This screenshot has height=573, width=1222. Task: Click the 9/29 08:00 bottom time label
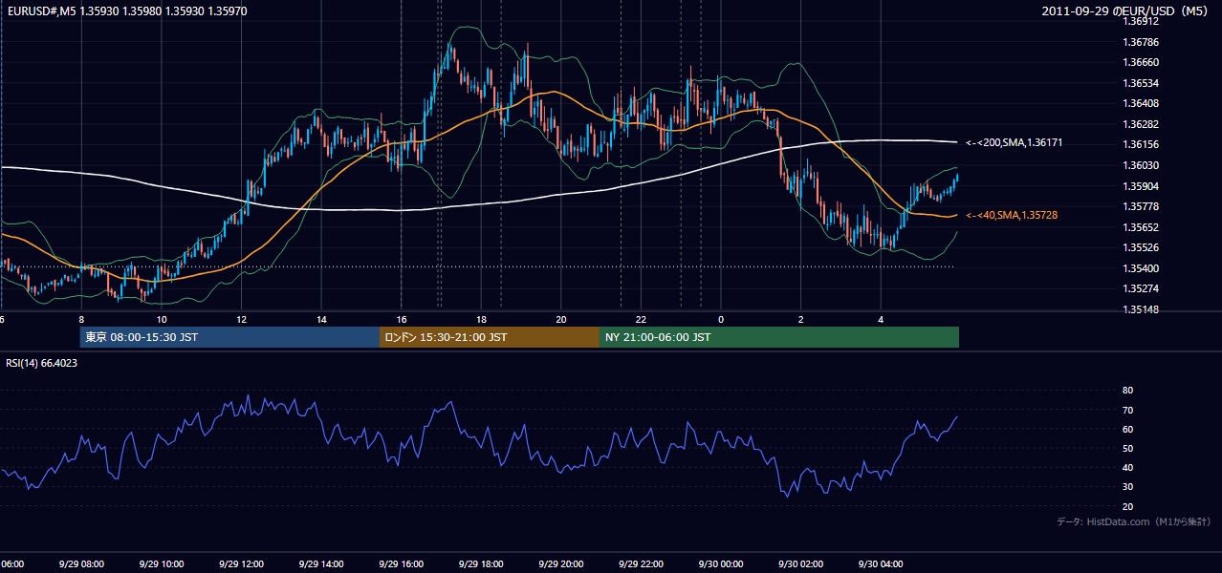click(80, 564)
